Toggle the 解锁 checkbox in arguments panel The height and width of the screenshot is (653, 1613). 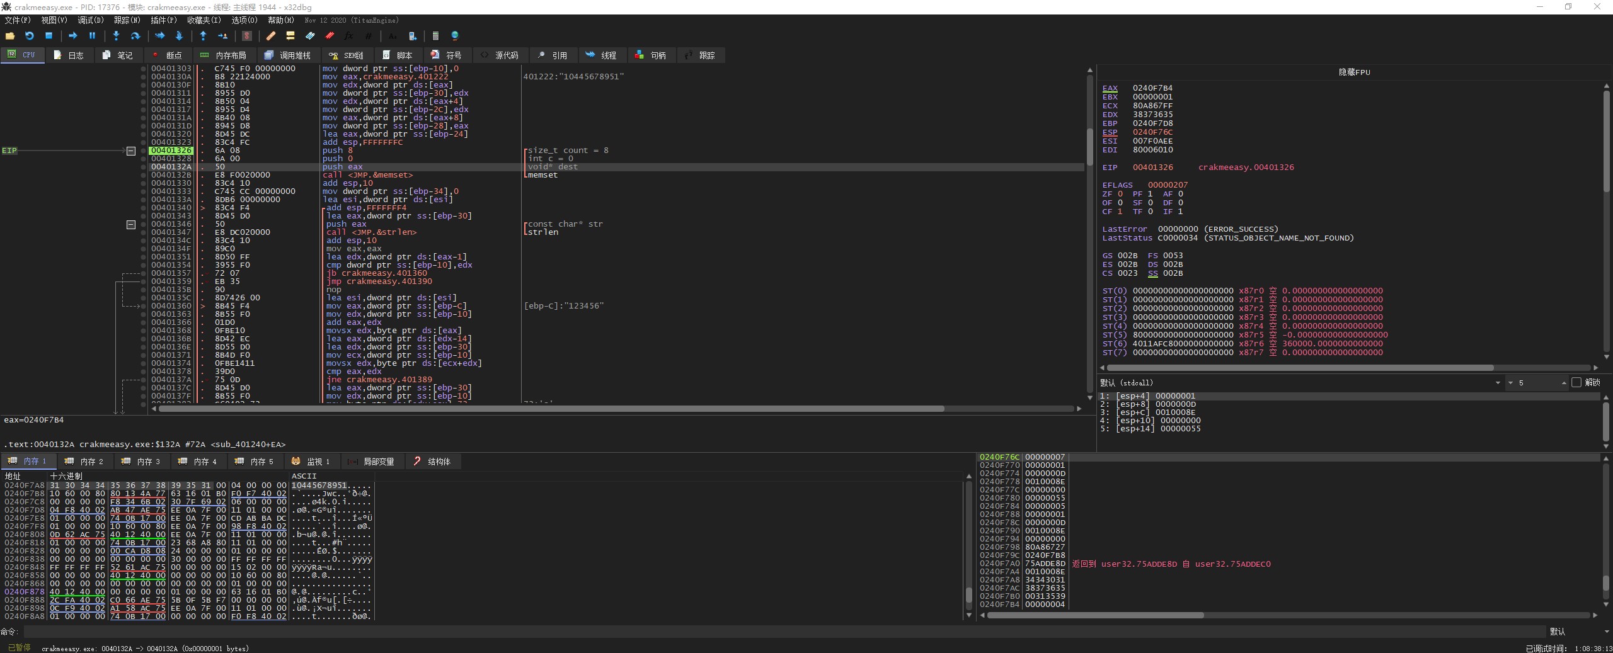point(1576,382)
